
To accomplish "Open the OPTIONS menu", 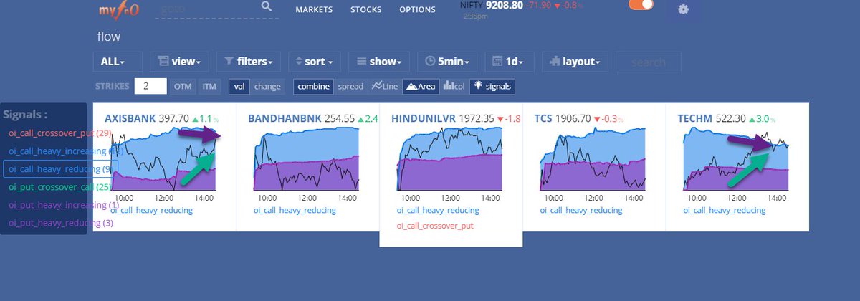I will tap(417, 10).
